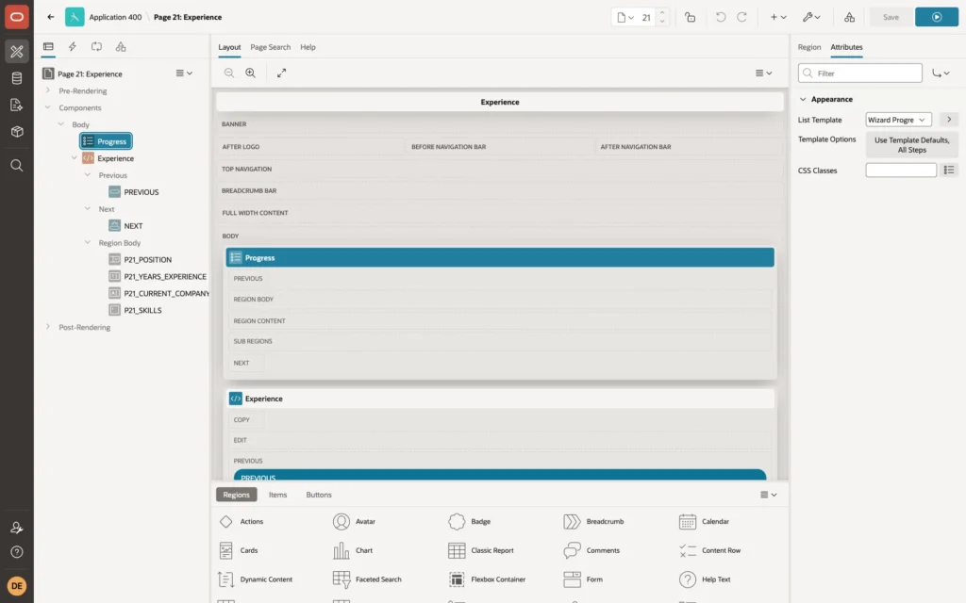Zoom out the layout view

[x=229, y=73]
